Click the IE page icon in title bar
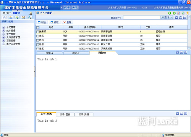This screenshot has height=137, width=191. pyautogui.click(x=2, y=2)
